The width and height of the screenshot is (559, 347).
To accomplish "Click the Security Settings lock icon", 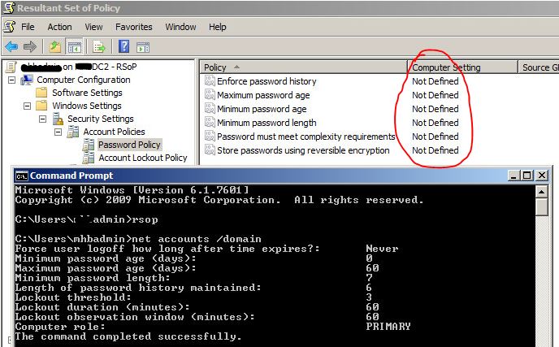I will 58,119.
